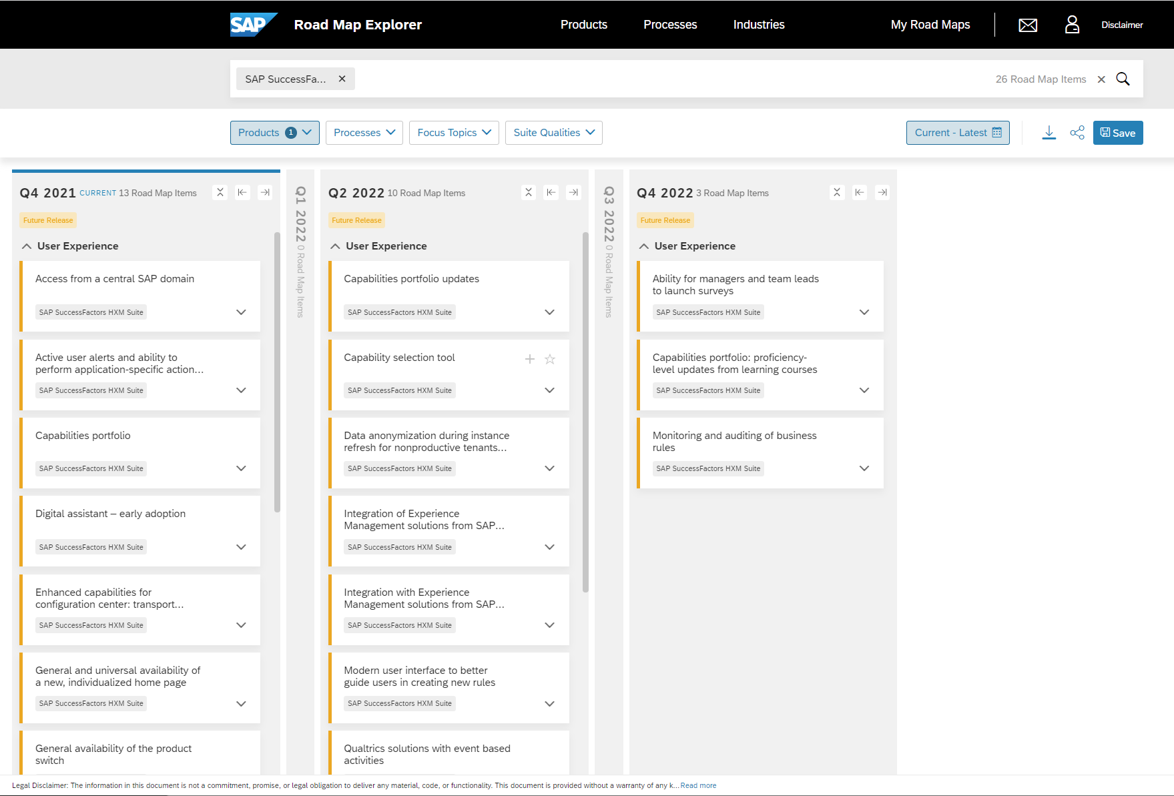This screenshot has height=796, width=1174.
Task: Add Capability selection tool using the plus icon
Action: [529, 358]
